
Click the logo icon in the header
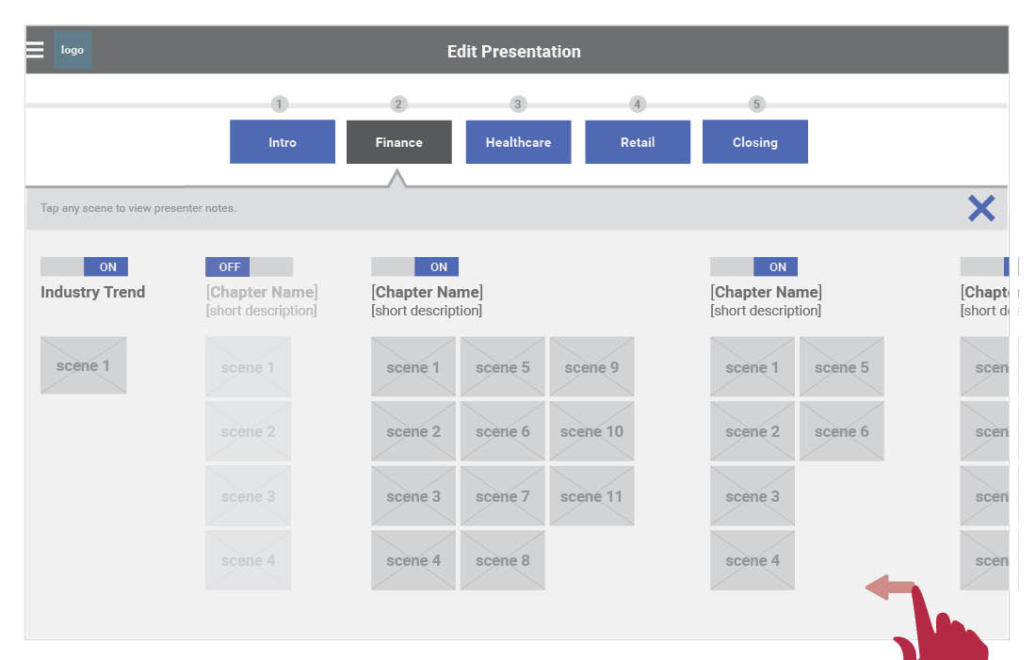[x=73, y=50]
